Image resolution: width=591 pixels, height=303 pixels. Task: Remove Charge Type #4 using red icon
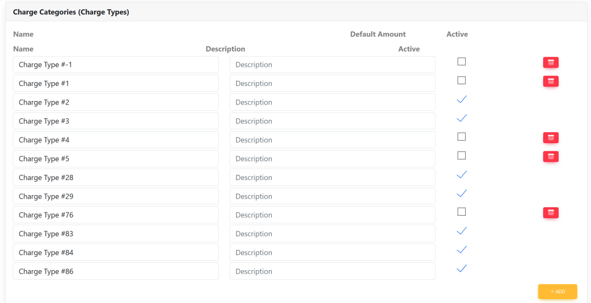(551, 137)
